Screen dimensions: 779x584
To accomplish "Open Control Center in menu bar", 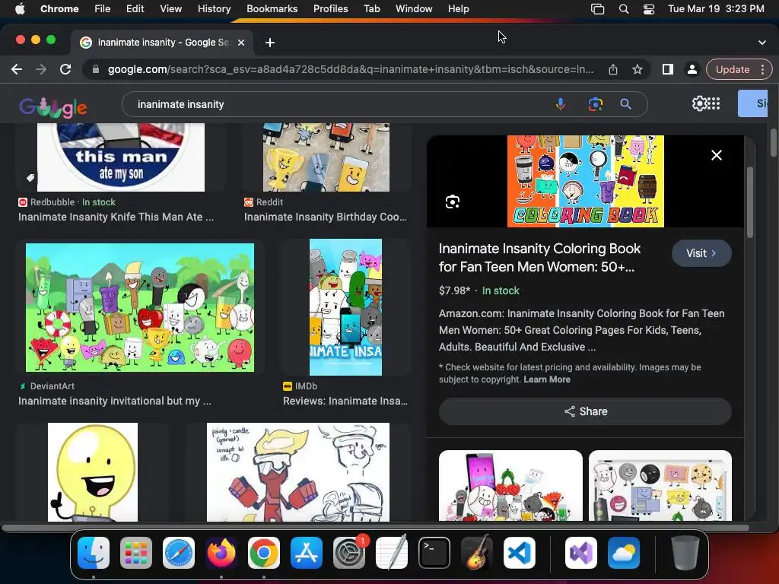I will click(x=648, y=9).
